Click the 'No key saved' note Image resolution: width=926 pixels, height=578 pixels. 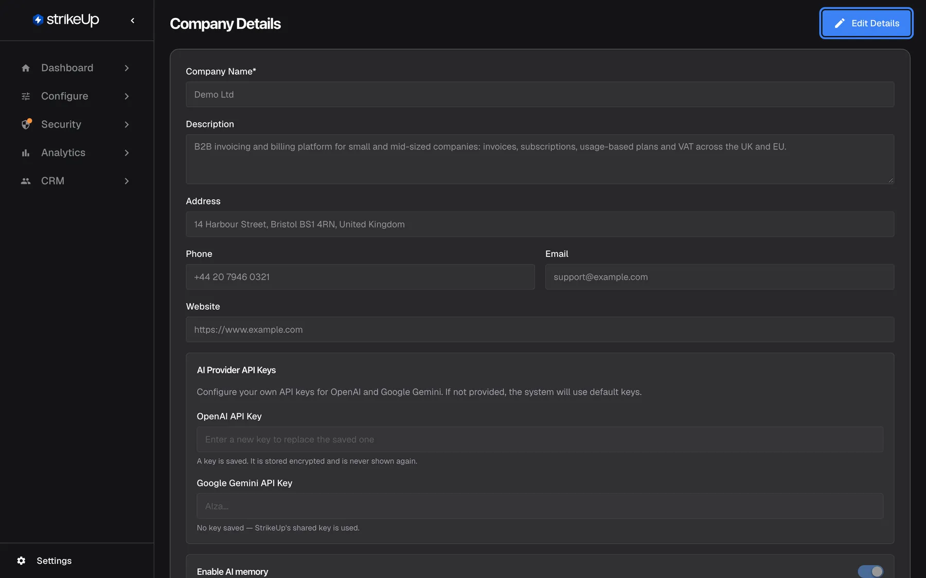click(x=278, y=528)
